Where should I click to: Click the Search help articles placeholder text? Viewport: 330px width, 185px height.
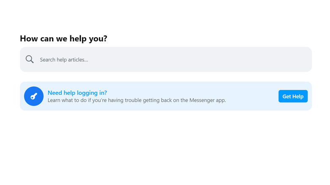click(64, 60)
